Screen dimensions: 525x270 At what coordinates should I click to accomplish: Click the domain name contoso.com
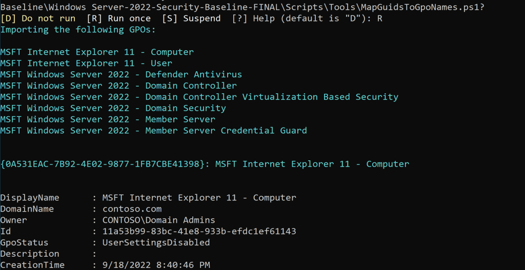pos(132,209)
